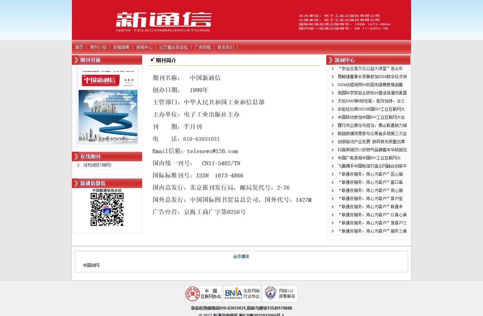Click the WeChat QR code image
The image size is (483, 316).
(x=107, y=209)
